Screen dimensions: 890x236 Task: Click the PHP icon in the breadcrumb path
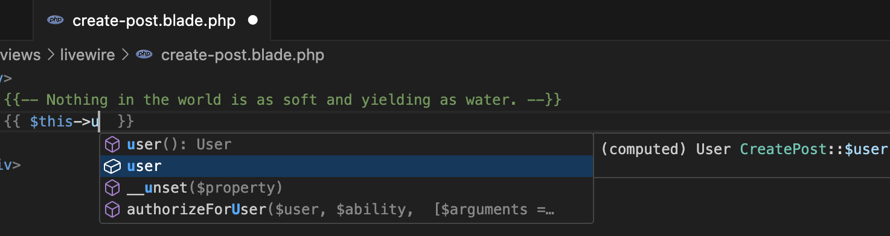(144, 55)
